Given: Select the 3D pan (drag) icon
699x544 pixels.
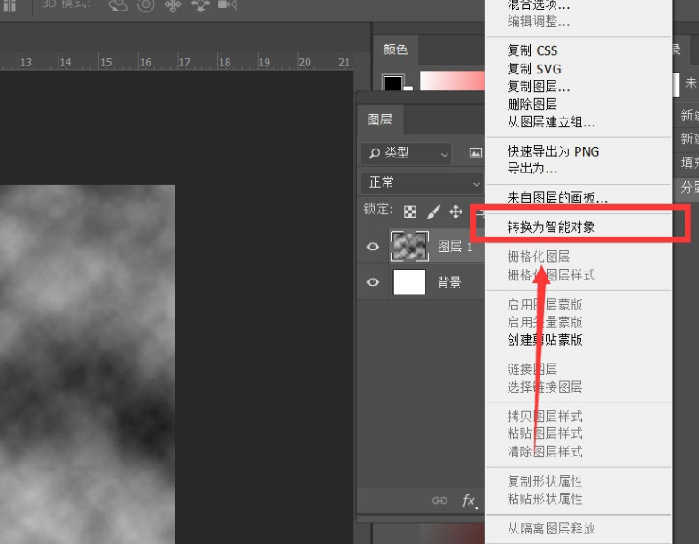Looking at the screenshot, I should [x=173, y=5].
